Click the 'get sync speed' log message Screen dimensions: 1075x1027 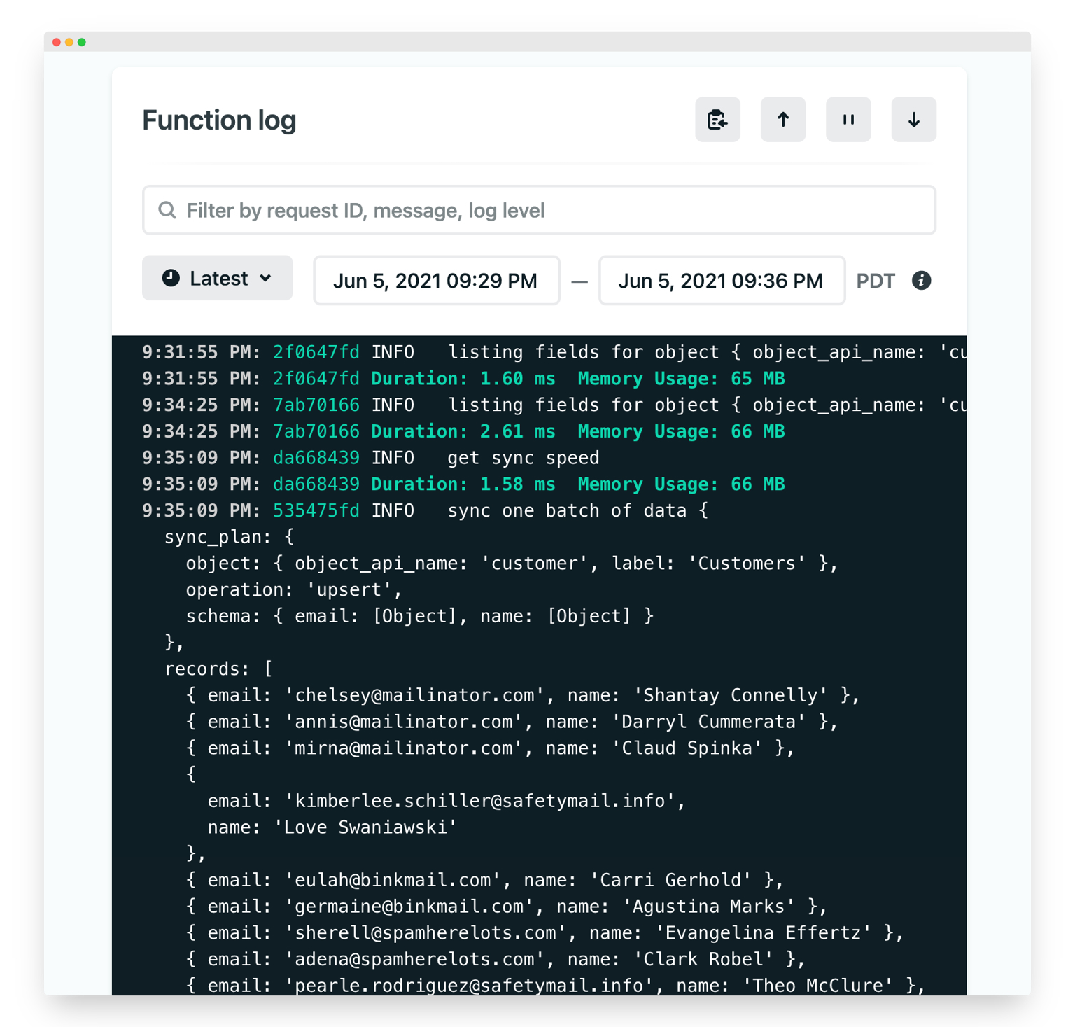[x=523, y=458]
